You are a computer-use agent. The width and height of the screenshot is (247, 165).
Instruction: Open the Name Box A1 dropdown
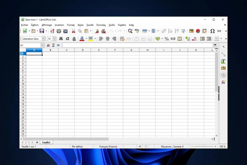coord(42,45)
